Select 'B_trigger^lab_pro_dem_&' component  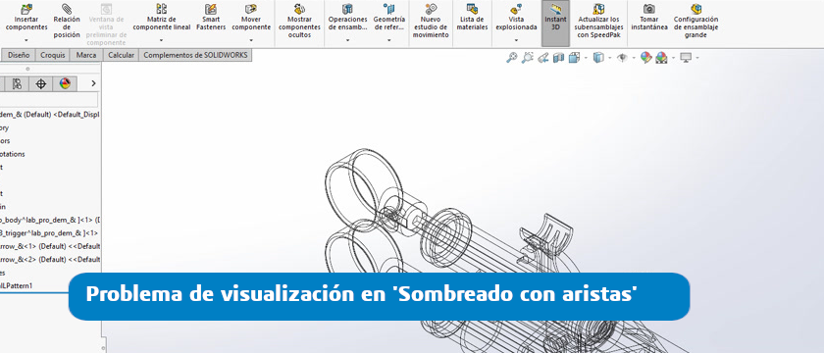coord(49,232)
